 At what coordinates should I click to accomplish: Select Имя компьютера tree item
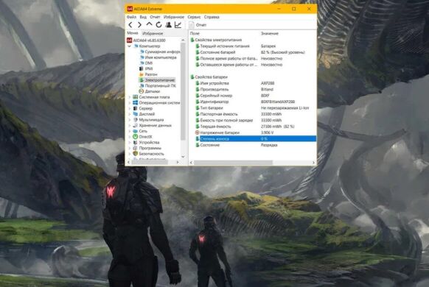click(x=161, y=57)
